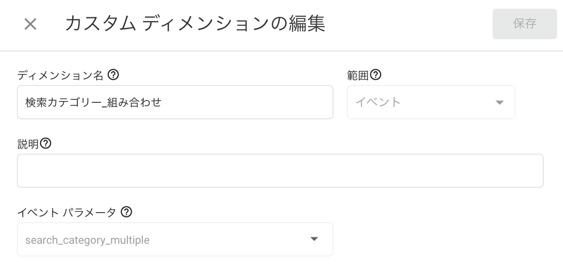The width and height of the screenshot is (563, 280).
Task: Click the イベント パラメータ label text
Action: pyautogui.click(x=67, y=213)
